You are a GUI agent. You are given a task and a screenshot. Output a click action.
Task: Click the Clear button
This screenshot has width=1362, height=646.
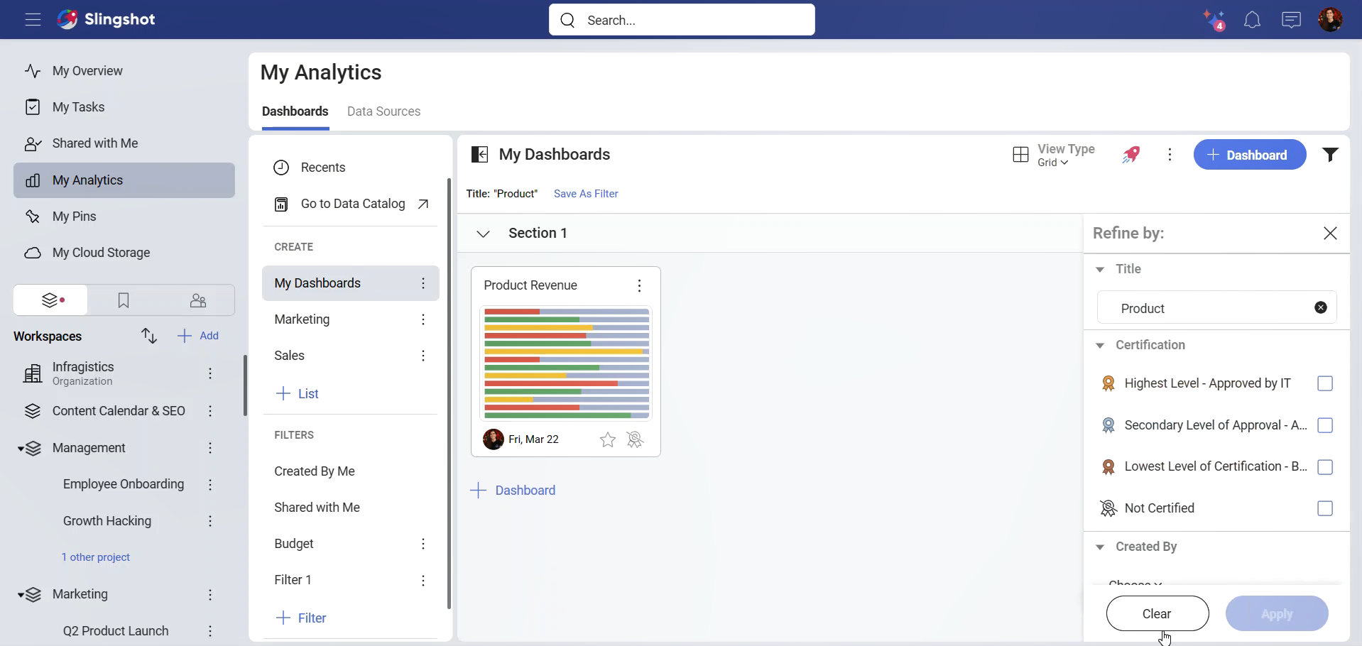tap(1157, 613)
